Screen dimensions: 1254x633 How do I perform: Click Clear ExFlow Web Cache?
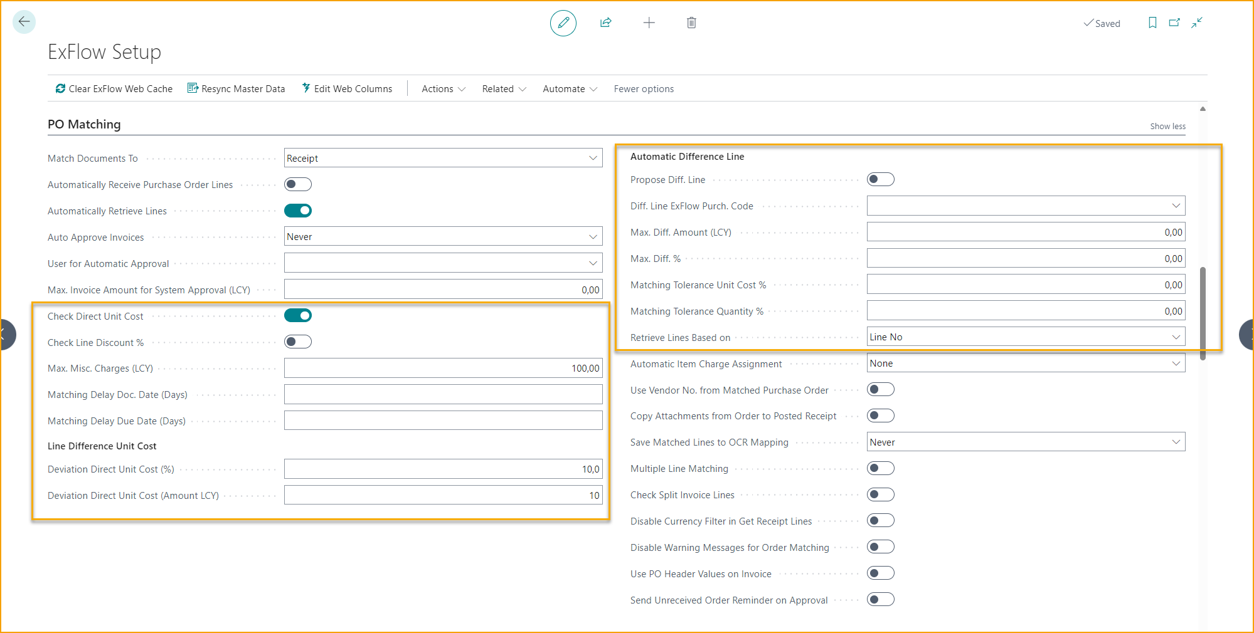tap(114, 89)
